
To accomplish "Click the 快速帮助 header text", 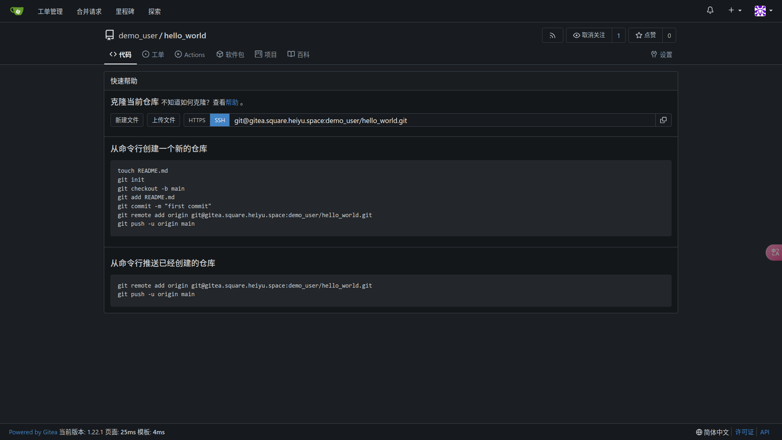I will coord(124,81).
